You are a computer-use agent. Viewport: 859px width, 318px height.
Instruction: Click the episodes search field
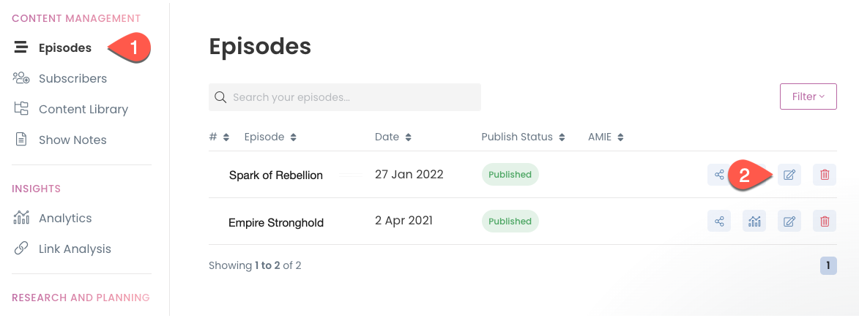pos(344,97)
